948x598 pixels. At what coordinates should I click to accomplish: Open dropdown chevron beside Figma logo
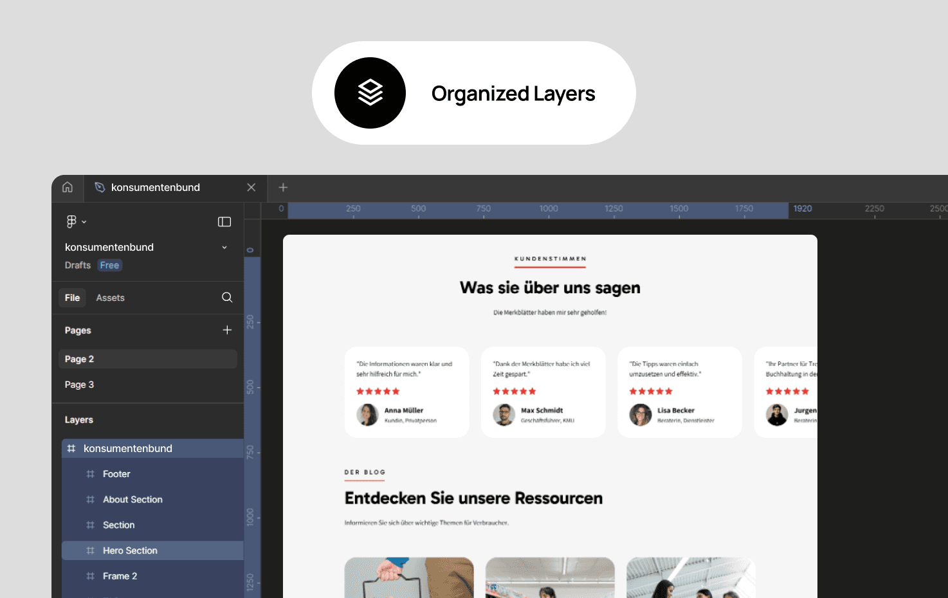coord(84,222)
